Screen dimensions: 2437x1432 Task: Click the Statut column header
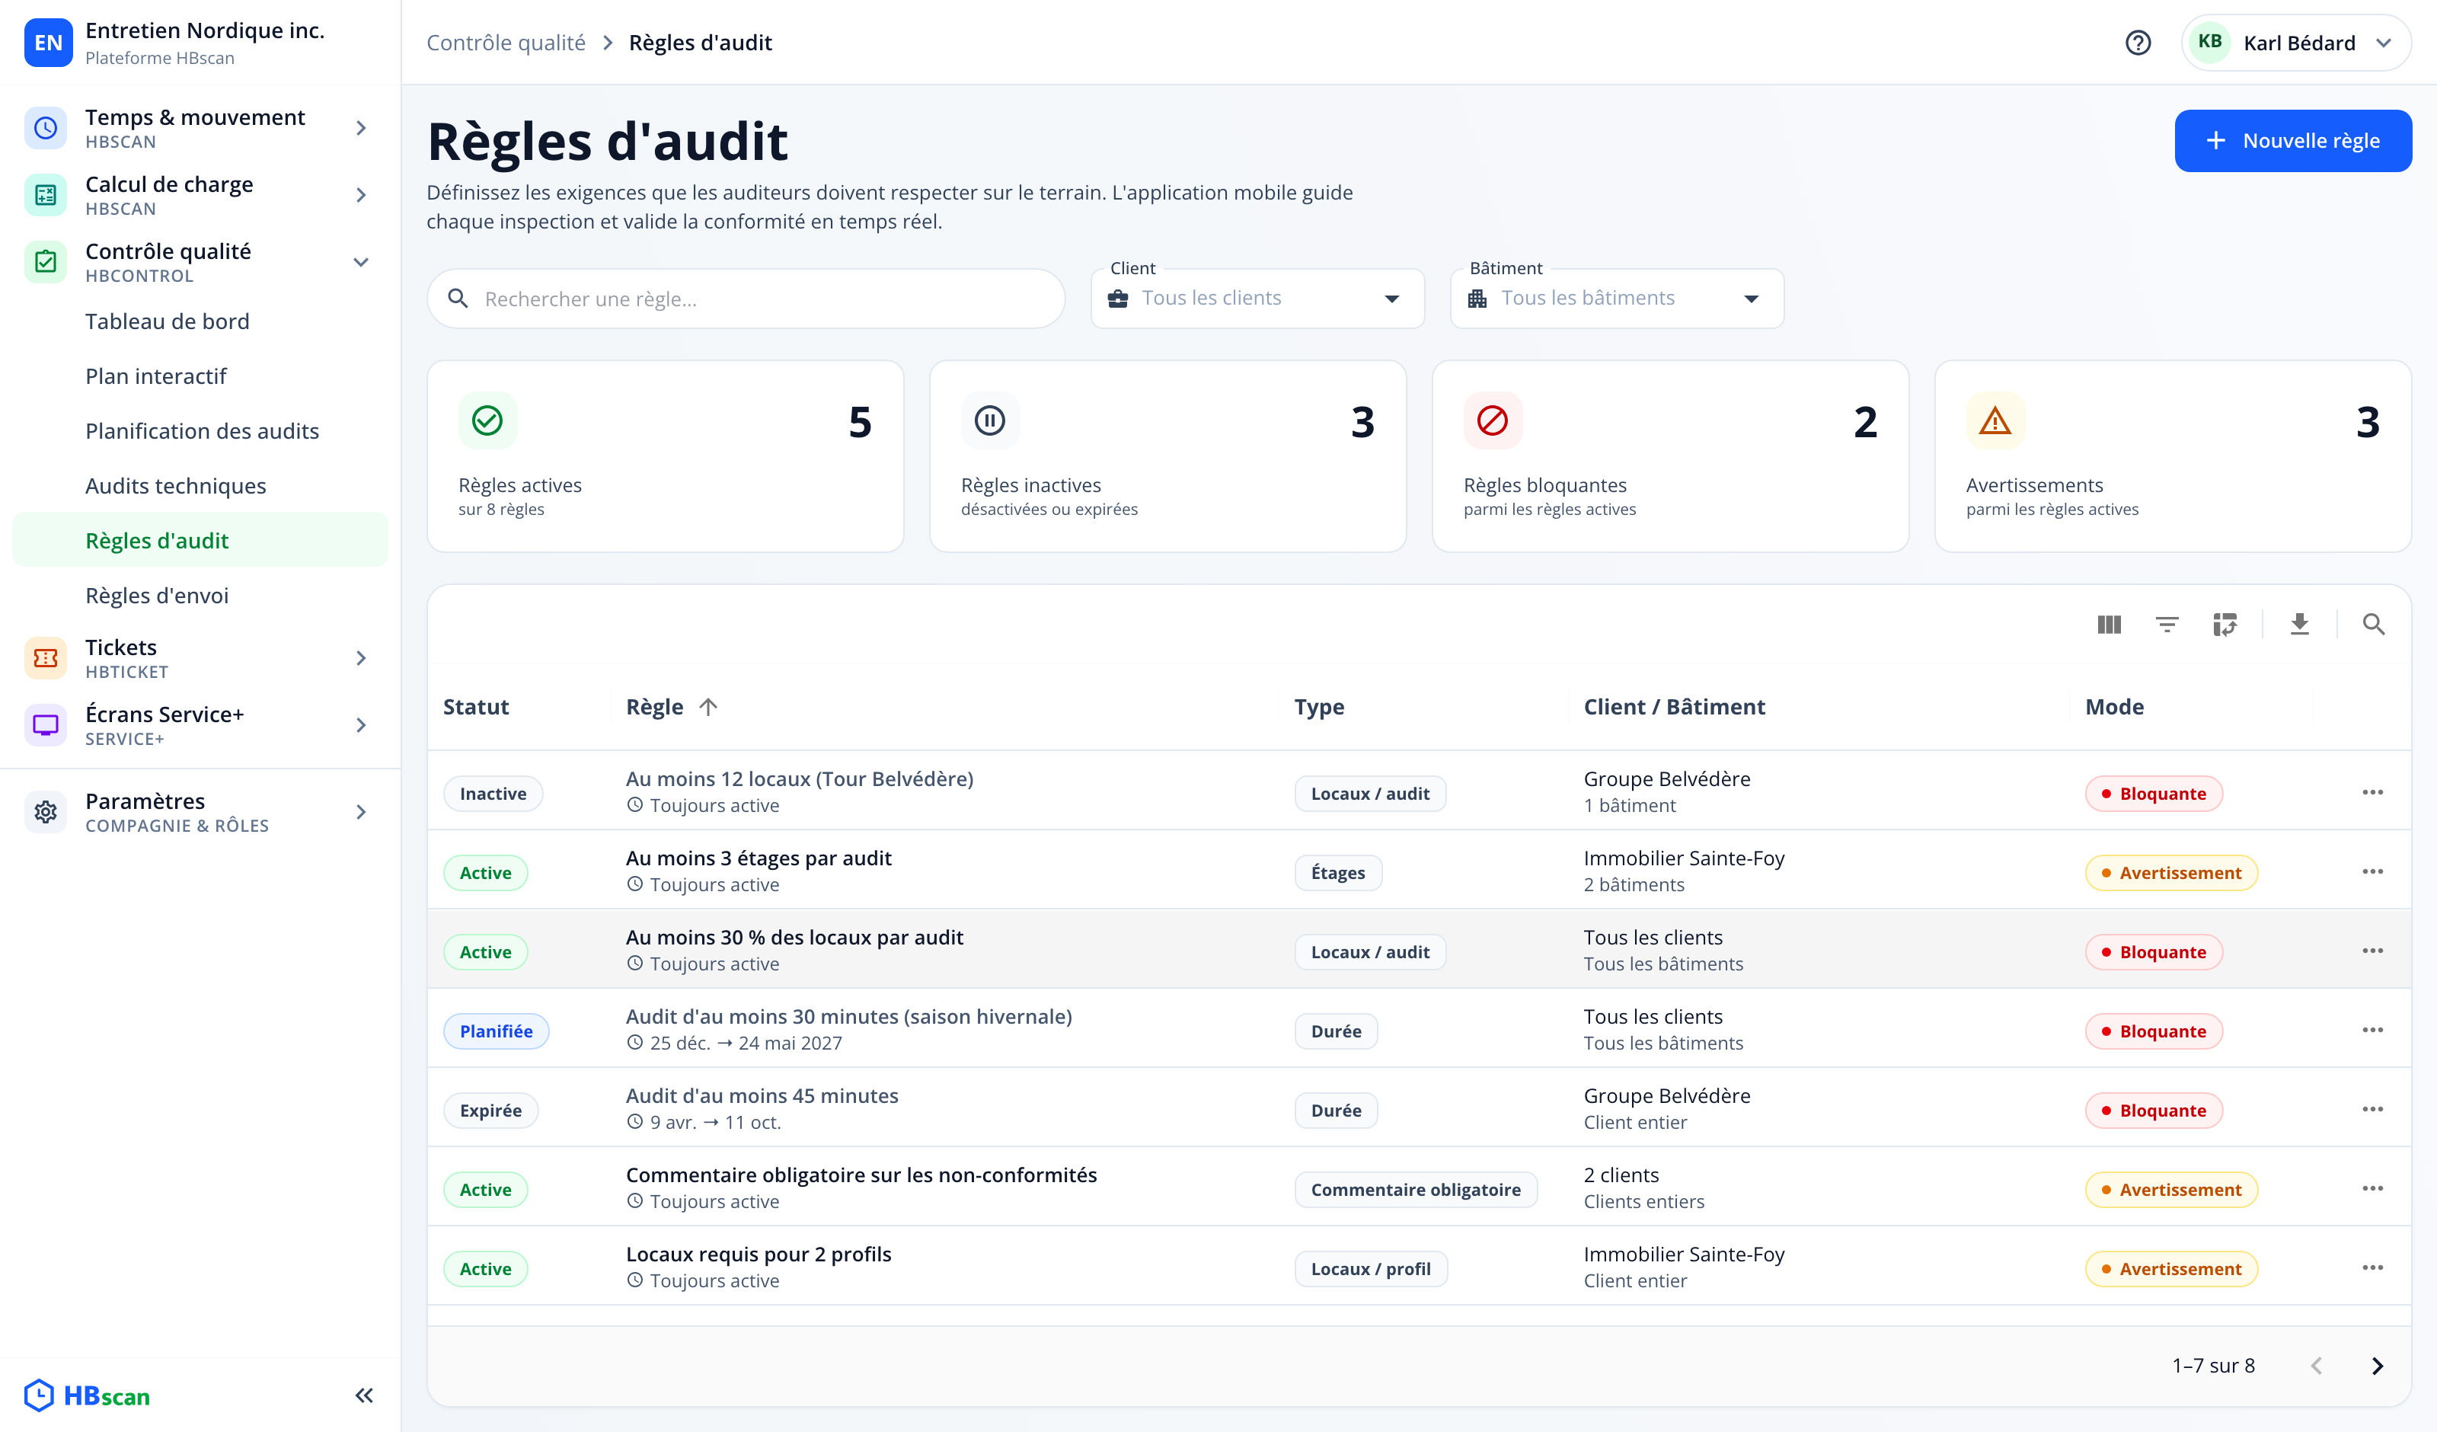pyautogui.click(x=476, y=706)
